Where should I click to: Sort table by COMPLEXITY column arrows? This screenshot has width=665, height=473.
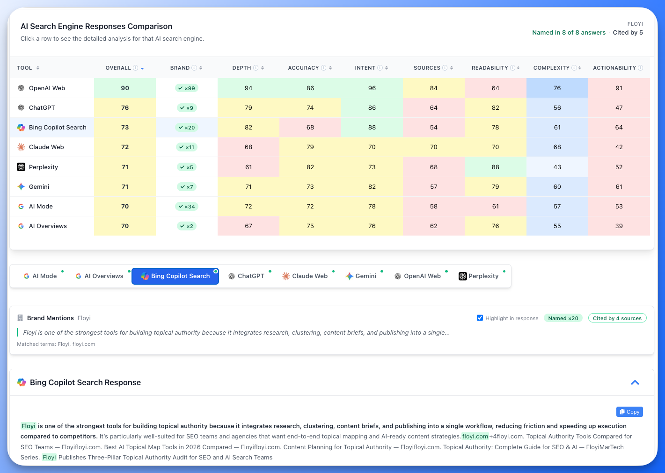point(580,68)
